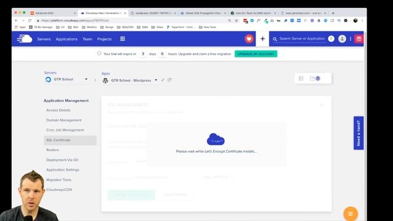Open the WebDev bookmarks folder
Viewport: 393px width, 221px height.
89,27
